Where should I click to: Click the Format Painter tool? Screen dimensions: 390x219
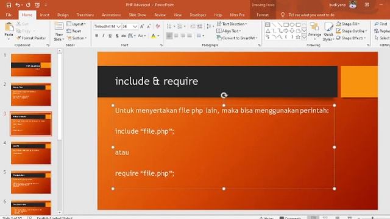[x=31, y=38]
